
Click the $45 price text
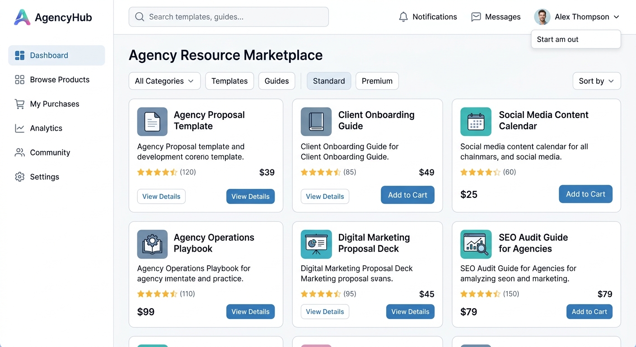pos(427,295)
